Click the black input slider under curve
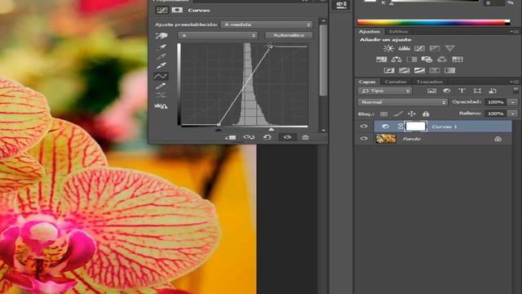The width and height of the screenshot is (522, 294). point(218,129)
